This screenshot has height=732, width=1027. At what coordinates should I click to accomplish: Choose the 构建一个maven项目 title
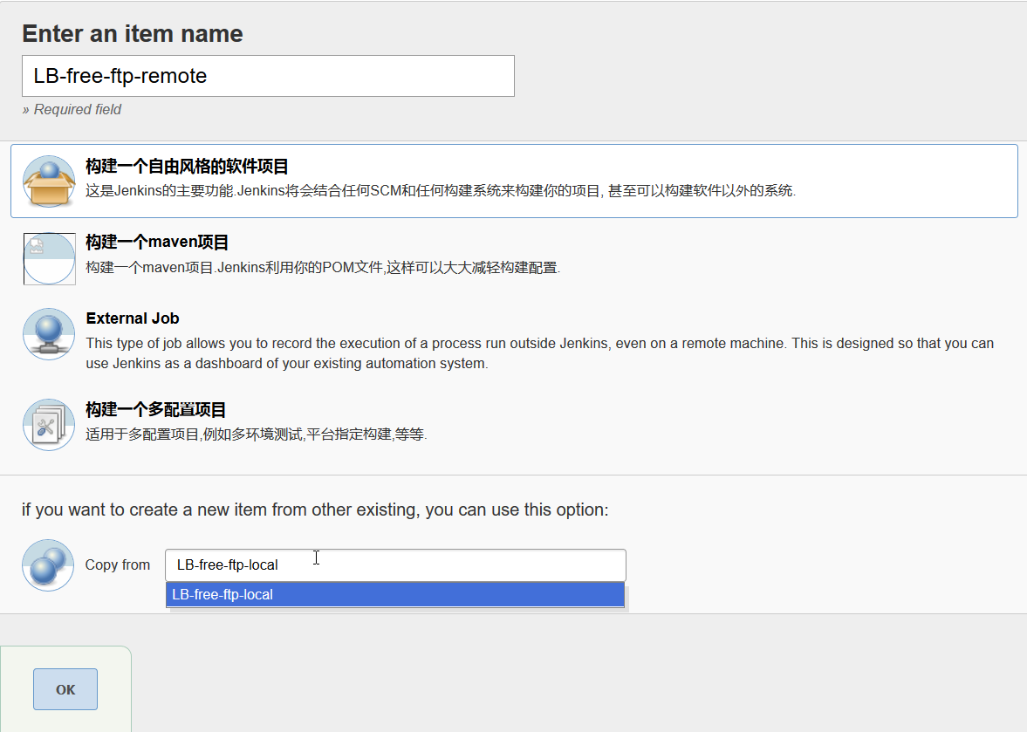tap(157, 243)
